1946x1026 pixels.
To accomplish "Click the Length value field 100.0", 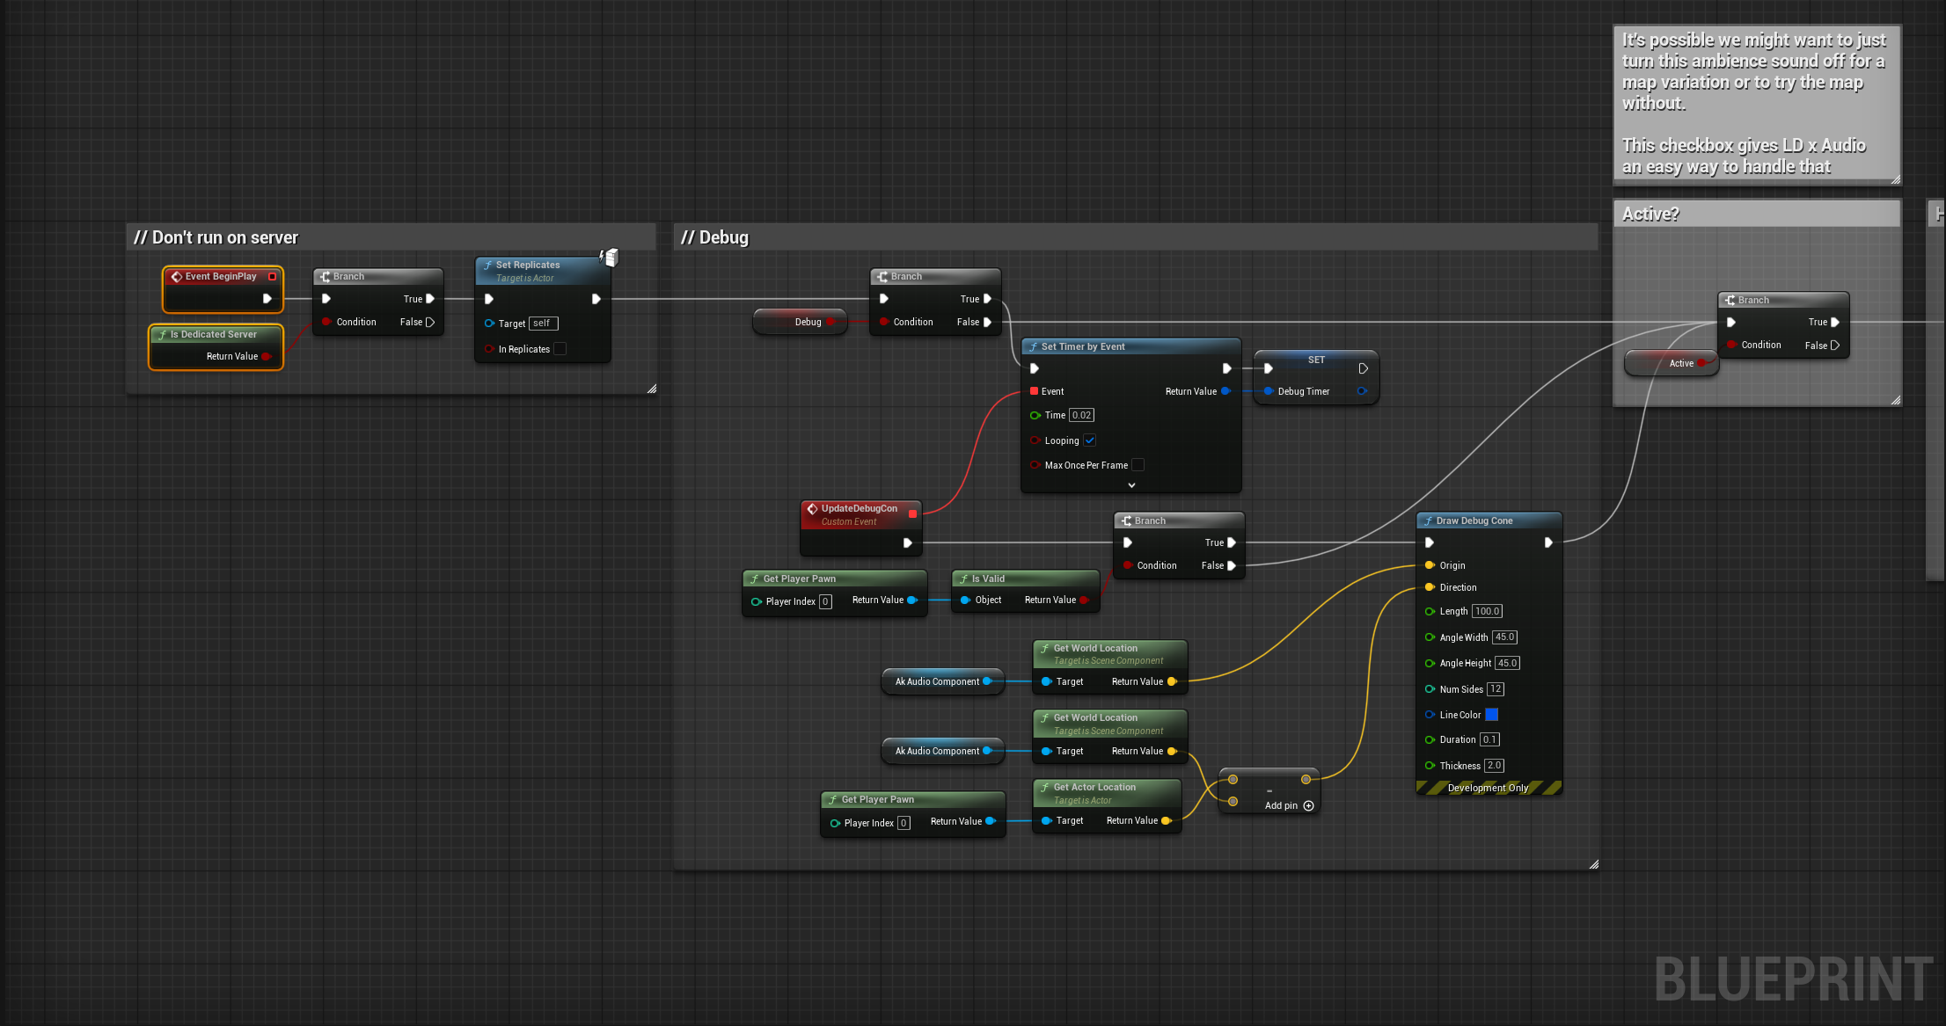I will 1487,611.
